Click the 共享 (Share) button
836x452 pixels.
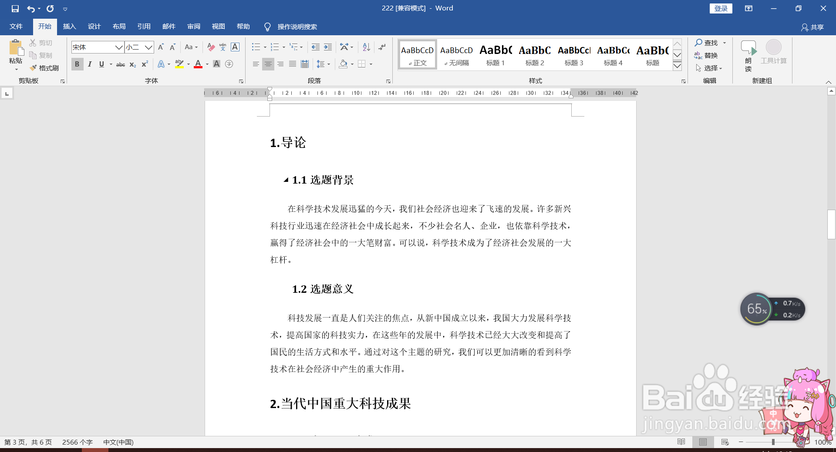(812, 27)
